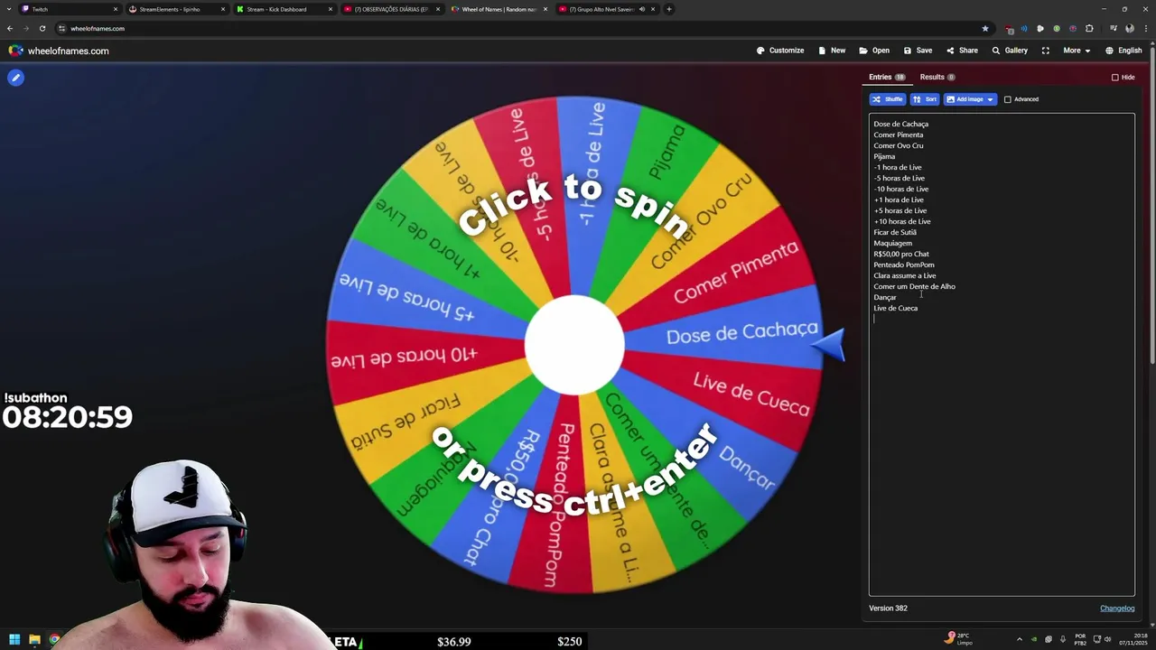
Task: Click the weather widget 28°C
Action: click(957, 638)
